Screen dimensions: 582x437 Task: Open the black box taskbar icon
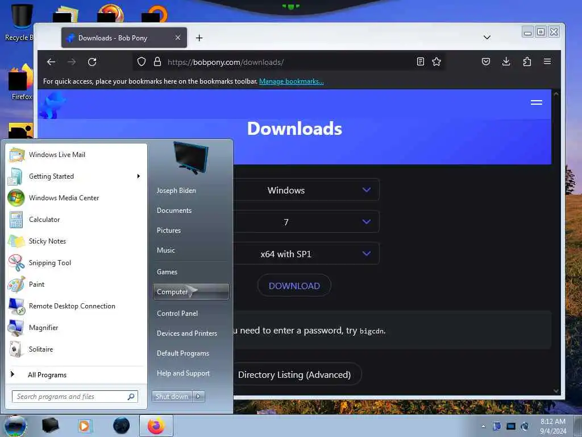point(50,426)
